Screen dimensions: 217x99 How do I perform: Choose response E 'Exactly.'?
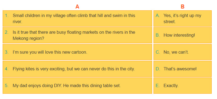coord(183,85)
